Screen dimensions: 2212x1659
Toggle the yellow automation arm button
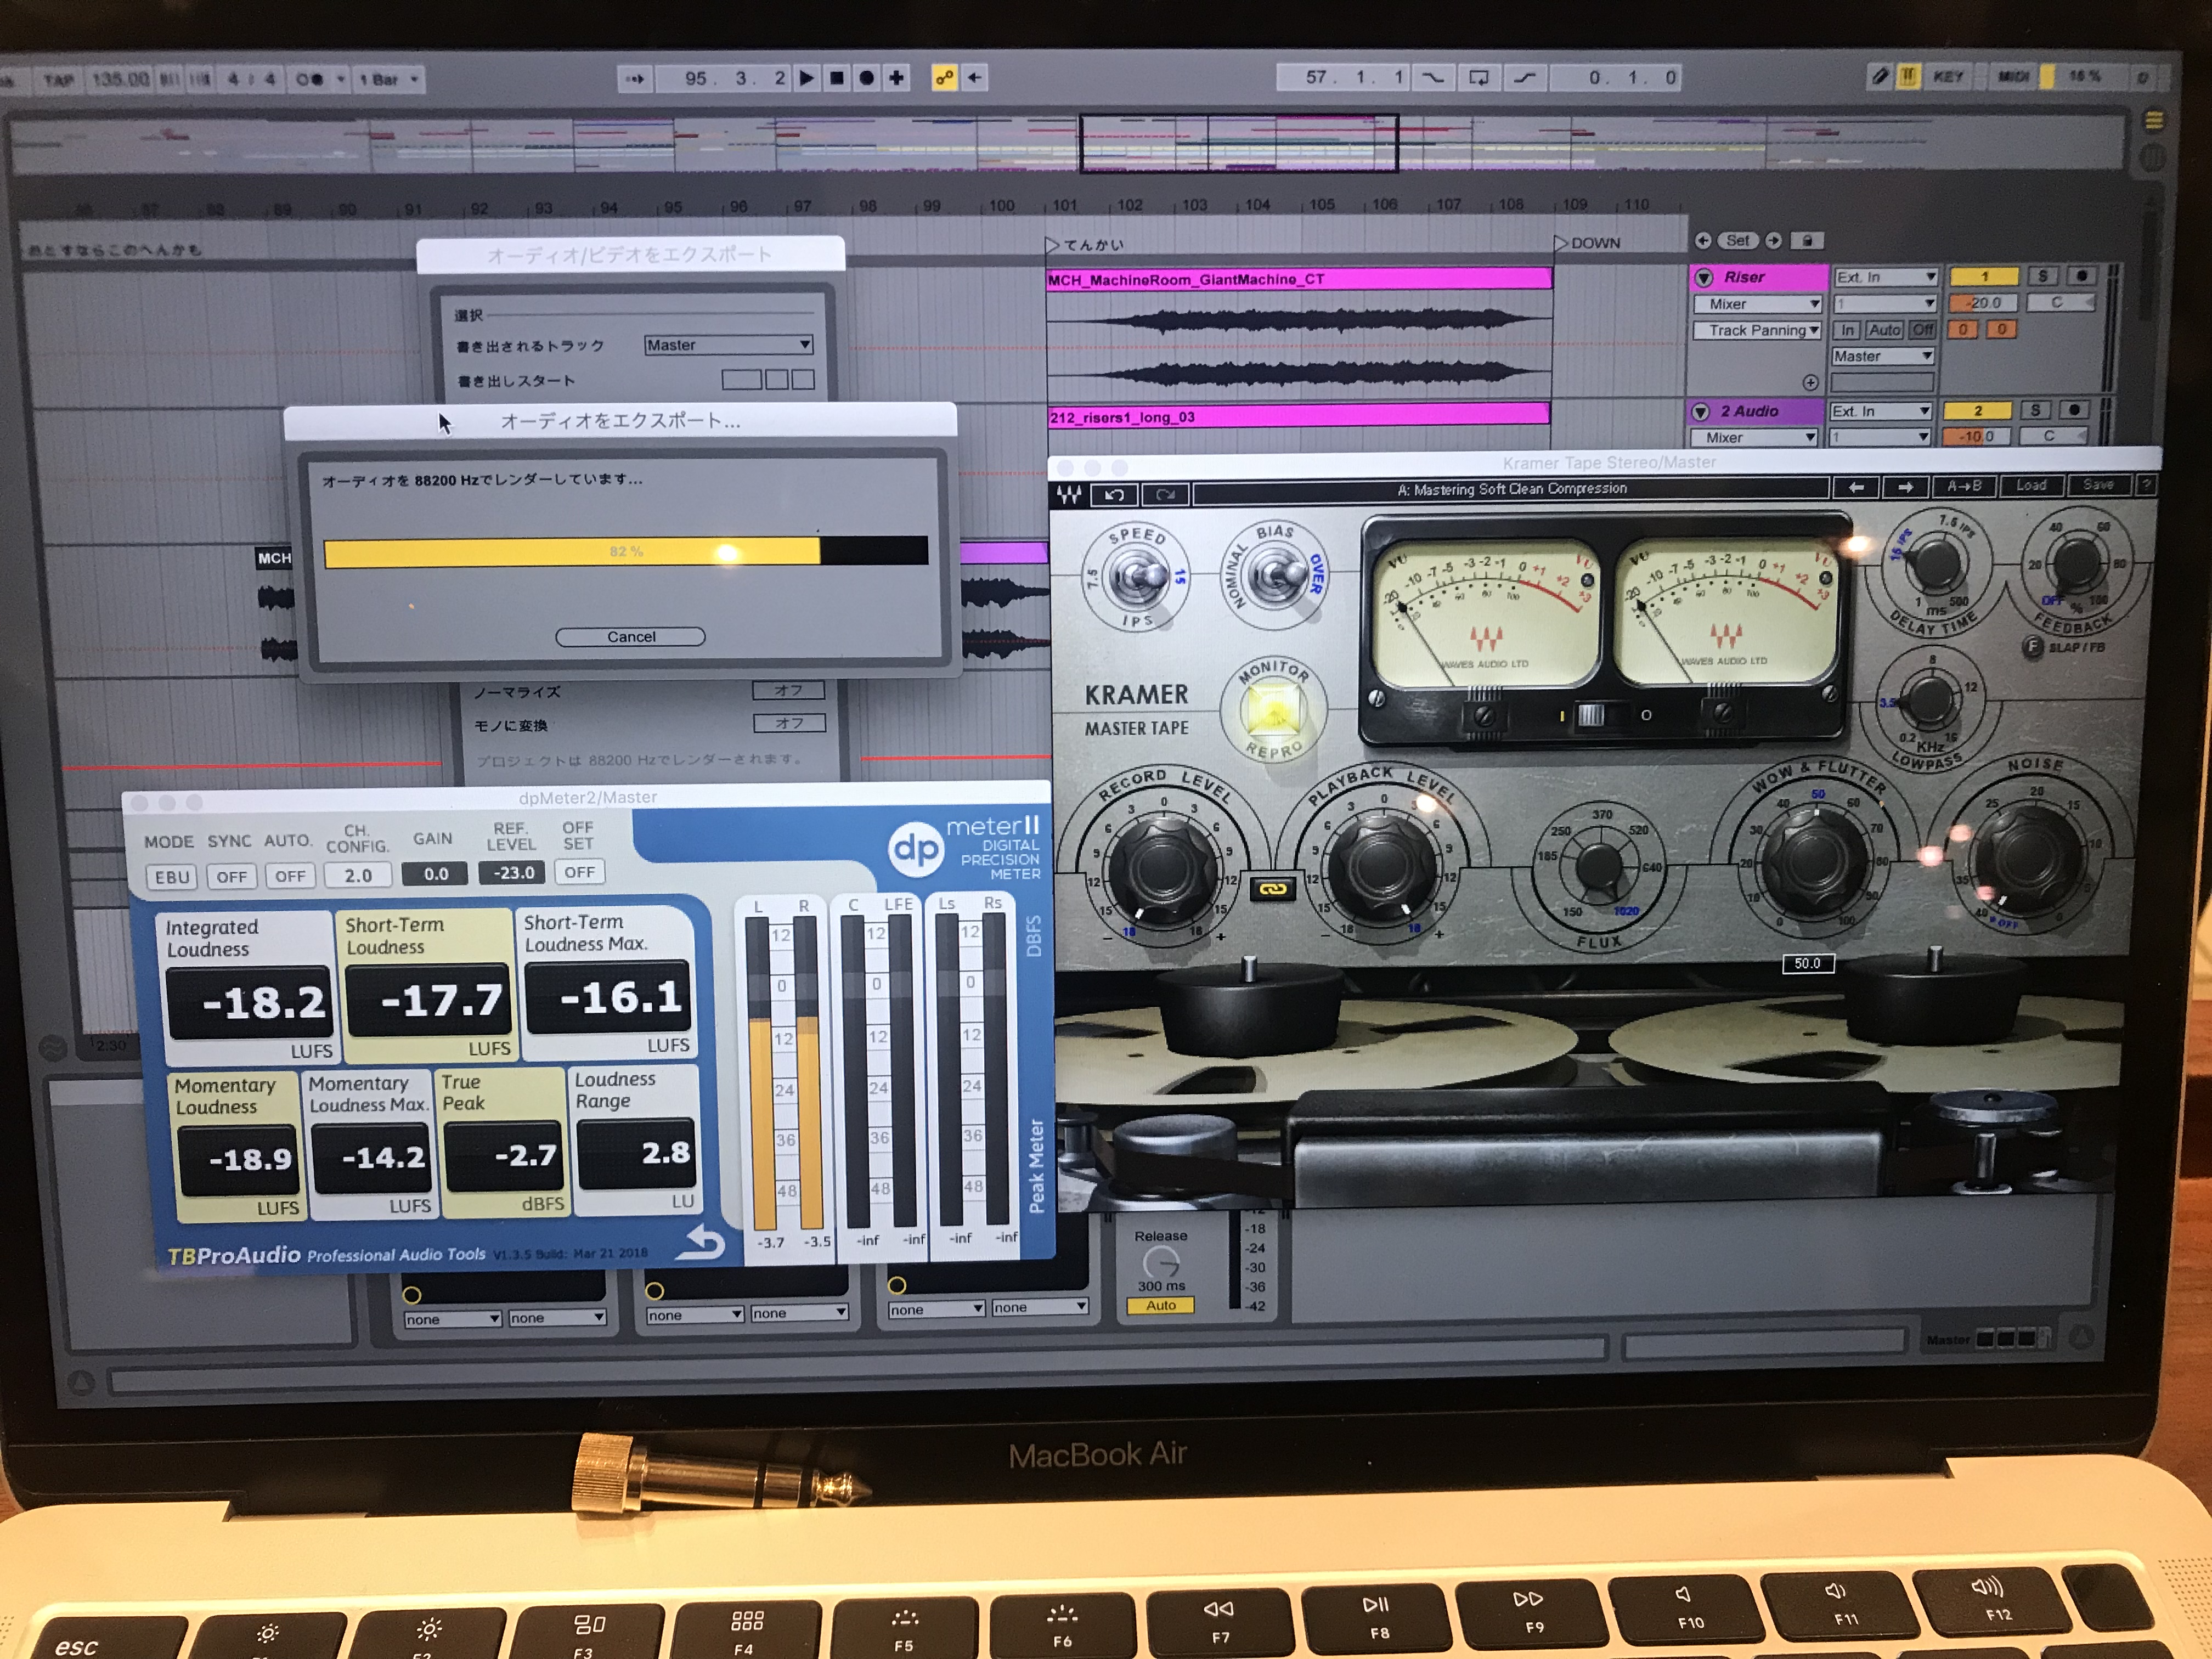[944, 78]
